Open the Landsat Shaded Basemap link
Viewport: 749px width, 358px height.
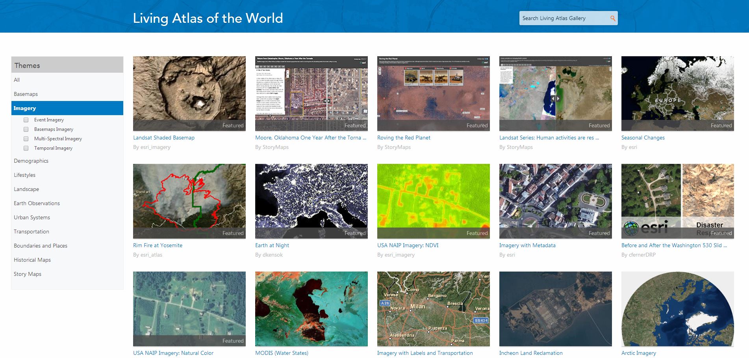(164, 138)
